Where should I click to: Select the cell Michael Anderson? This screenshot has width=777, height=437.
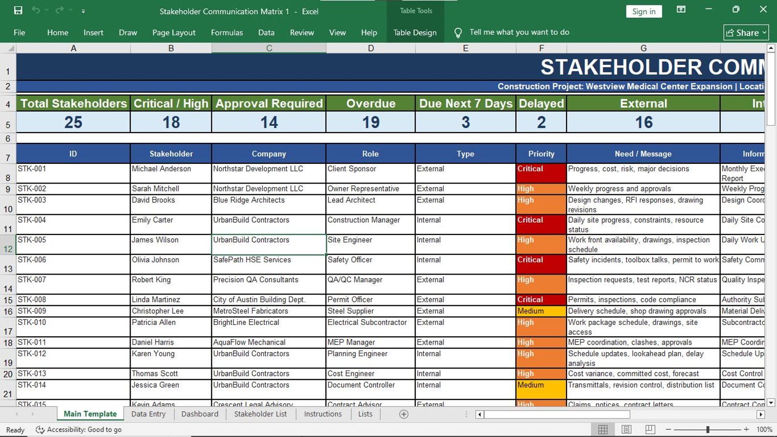point(171,173)
